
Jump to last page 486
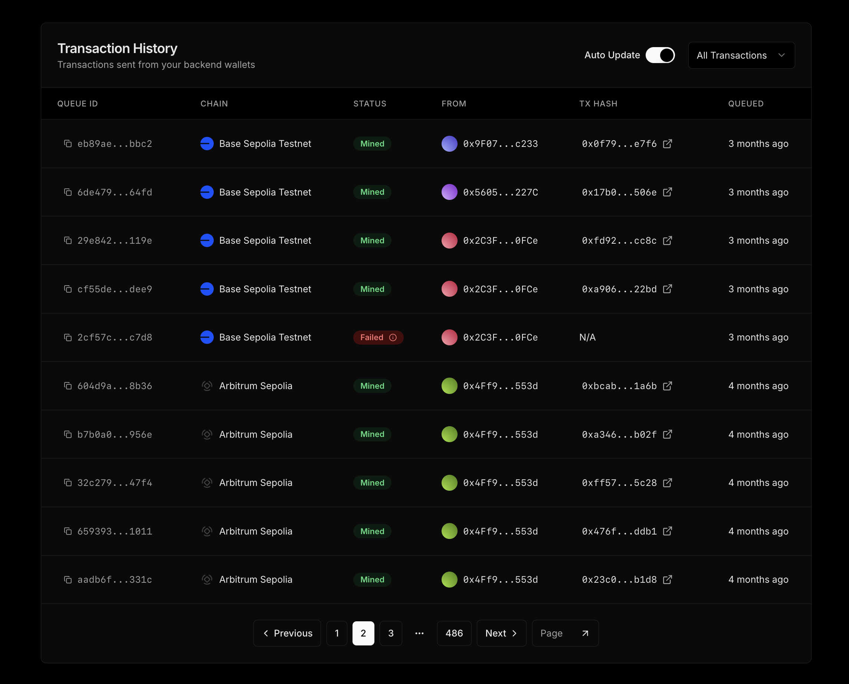click(454, 633)
